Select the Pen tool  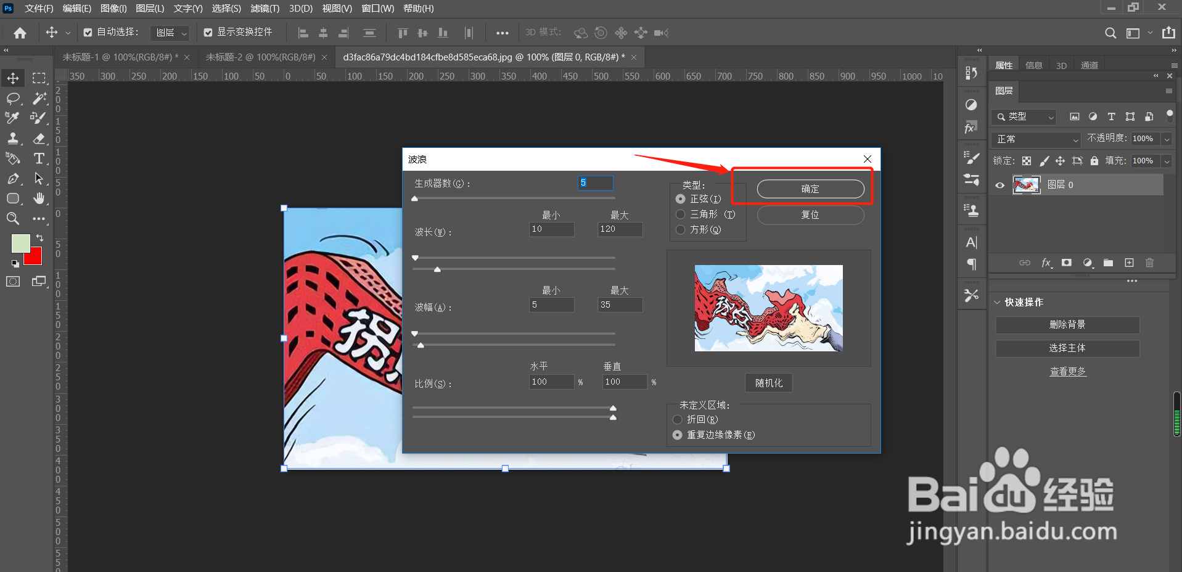13,179
